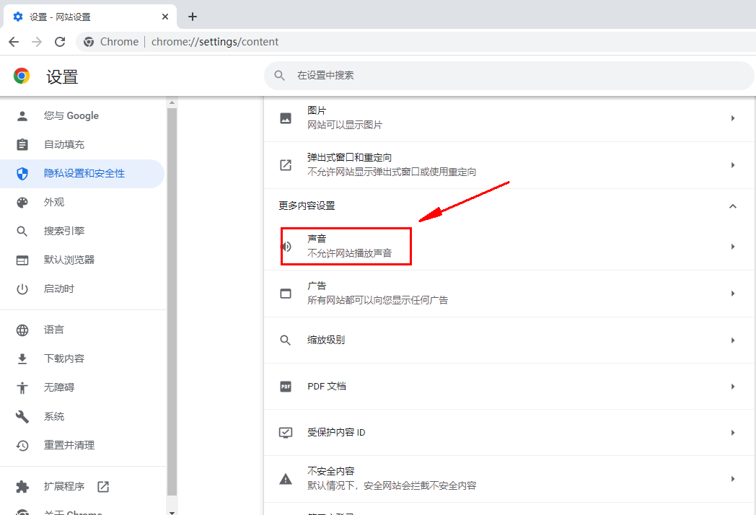Image resolution: width=756 pixels, height=515 pixels.
Task: Open 扩展程序 link in sidebar
Action: (x=82, y=487)
